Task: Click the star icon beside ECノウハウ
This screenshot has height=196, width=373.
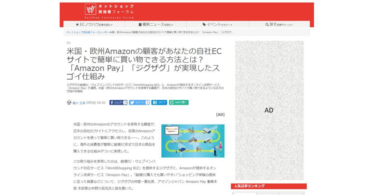Action: [77, 24]
